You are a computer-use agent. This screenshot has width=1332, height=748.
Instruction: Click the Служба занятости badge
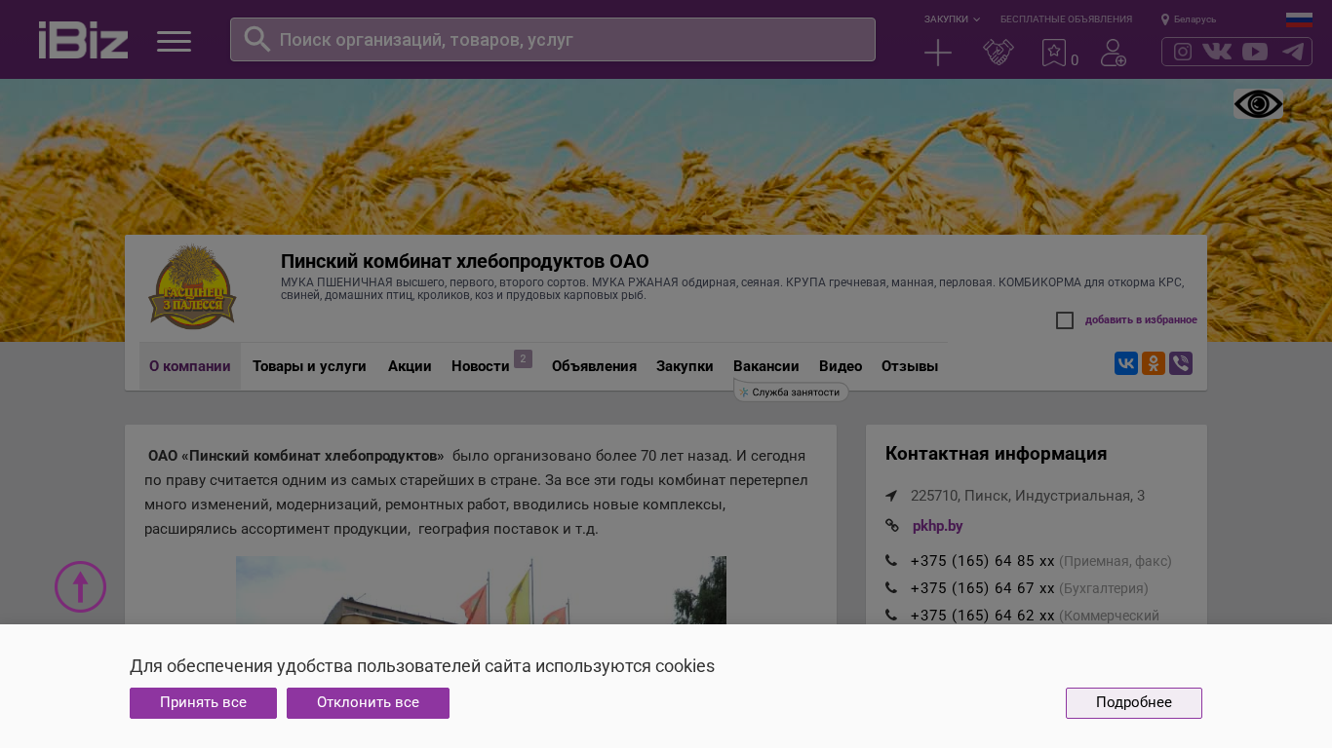click(x=791, y=392)
